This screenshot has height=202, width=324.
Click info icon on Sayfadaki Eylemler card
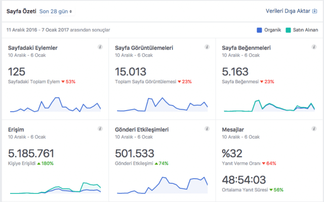(x=100, y=47)
